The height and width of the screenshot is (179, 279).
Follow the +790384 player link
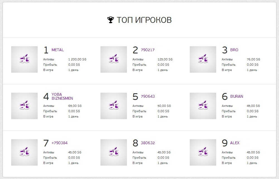pos(60,143)
